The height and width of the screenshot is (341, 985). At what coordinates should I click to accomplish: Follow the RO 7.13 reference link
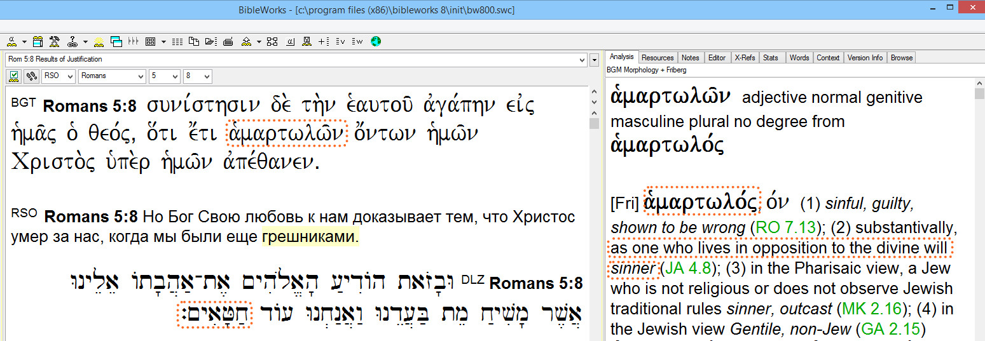(784, 227)
